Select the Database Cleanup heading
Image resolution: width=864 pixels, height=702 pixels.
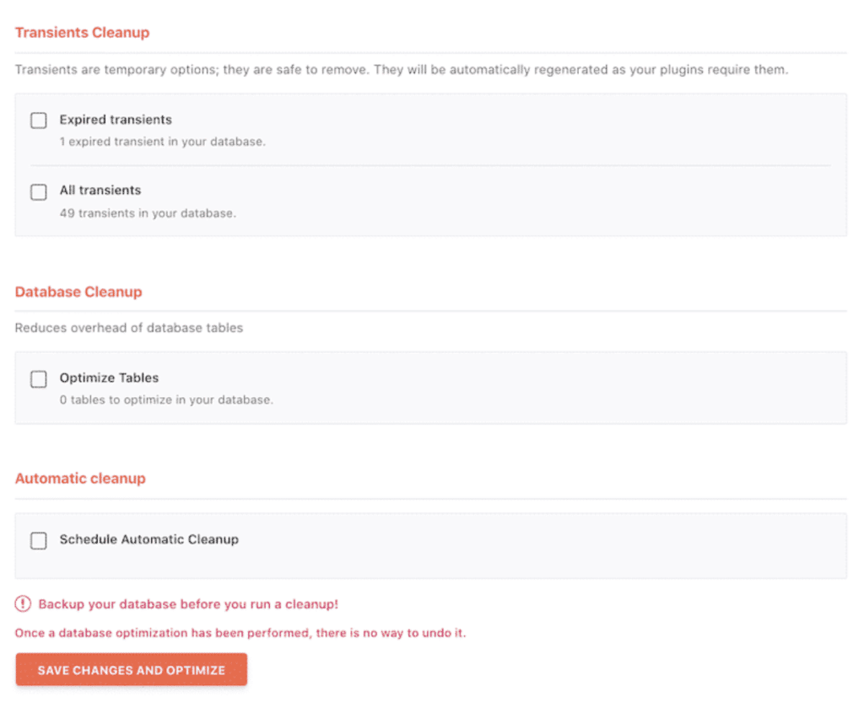pos(78,292)
